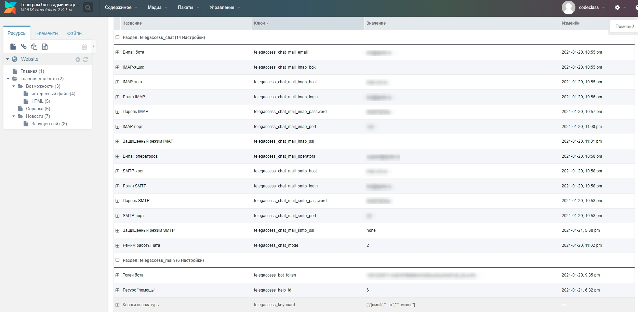Open the resource trash bin

84,47
